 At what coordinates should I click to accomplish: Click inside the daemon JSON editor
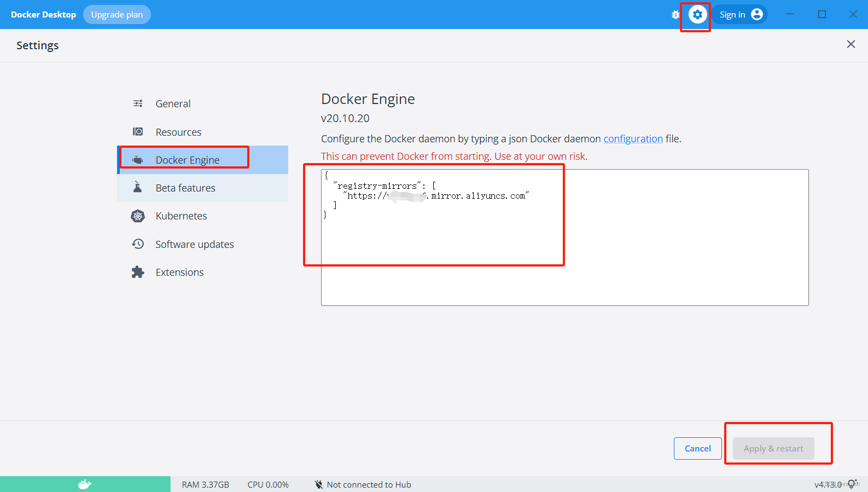click(564, 238)
